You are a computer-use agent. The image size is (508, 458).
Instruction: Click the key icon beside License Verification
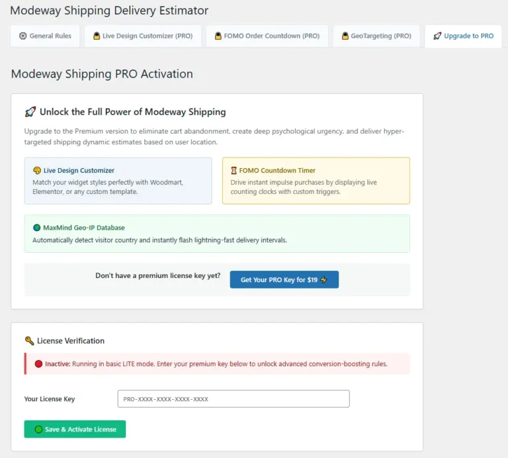(30, 341)
